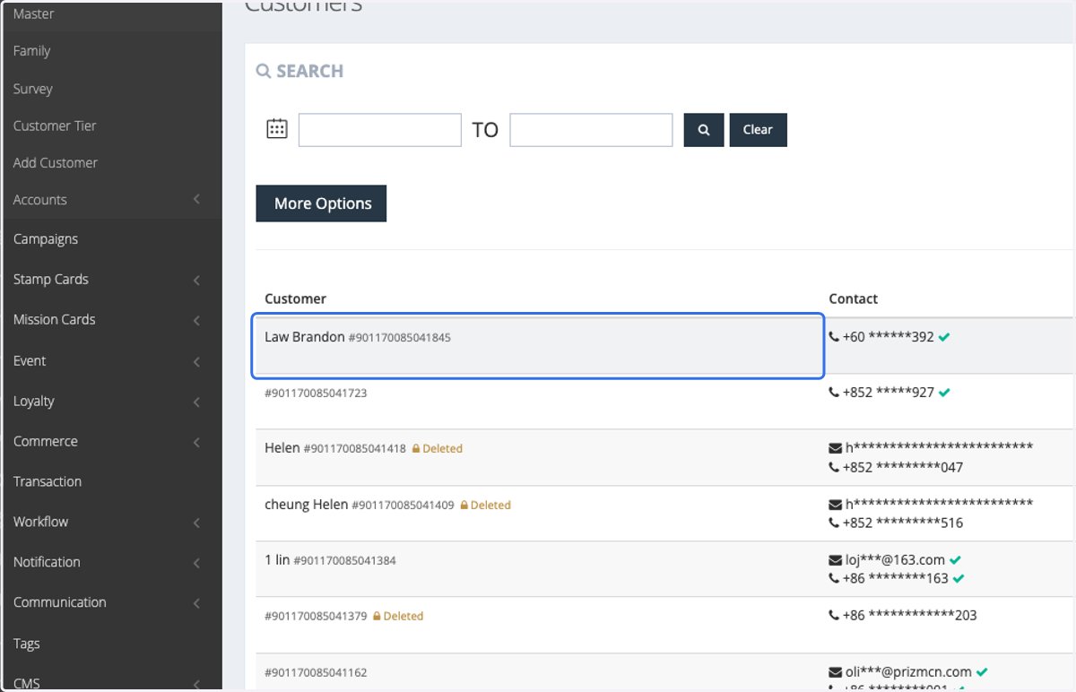Open Transaction in the sidebar
This screenshot has height=692, width=1076.
pyautogui.click(x=48, y=481)
